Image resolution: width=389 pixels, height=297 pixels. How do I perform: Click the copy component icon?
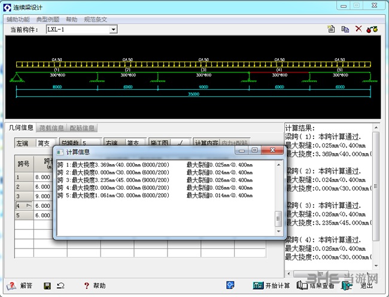tap(345, 29)
